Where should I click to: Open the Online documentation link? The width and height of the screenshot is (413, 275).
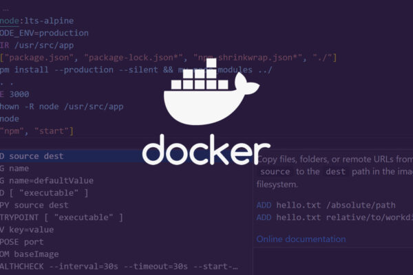[301, 239]
